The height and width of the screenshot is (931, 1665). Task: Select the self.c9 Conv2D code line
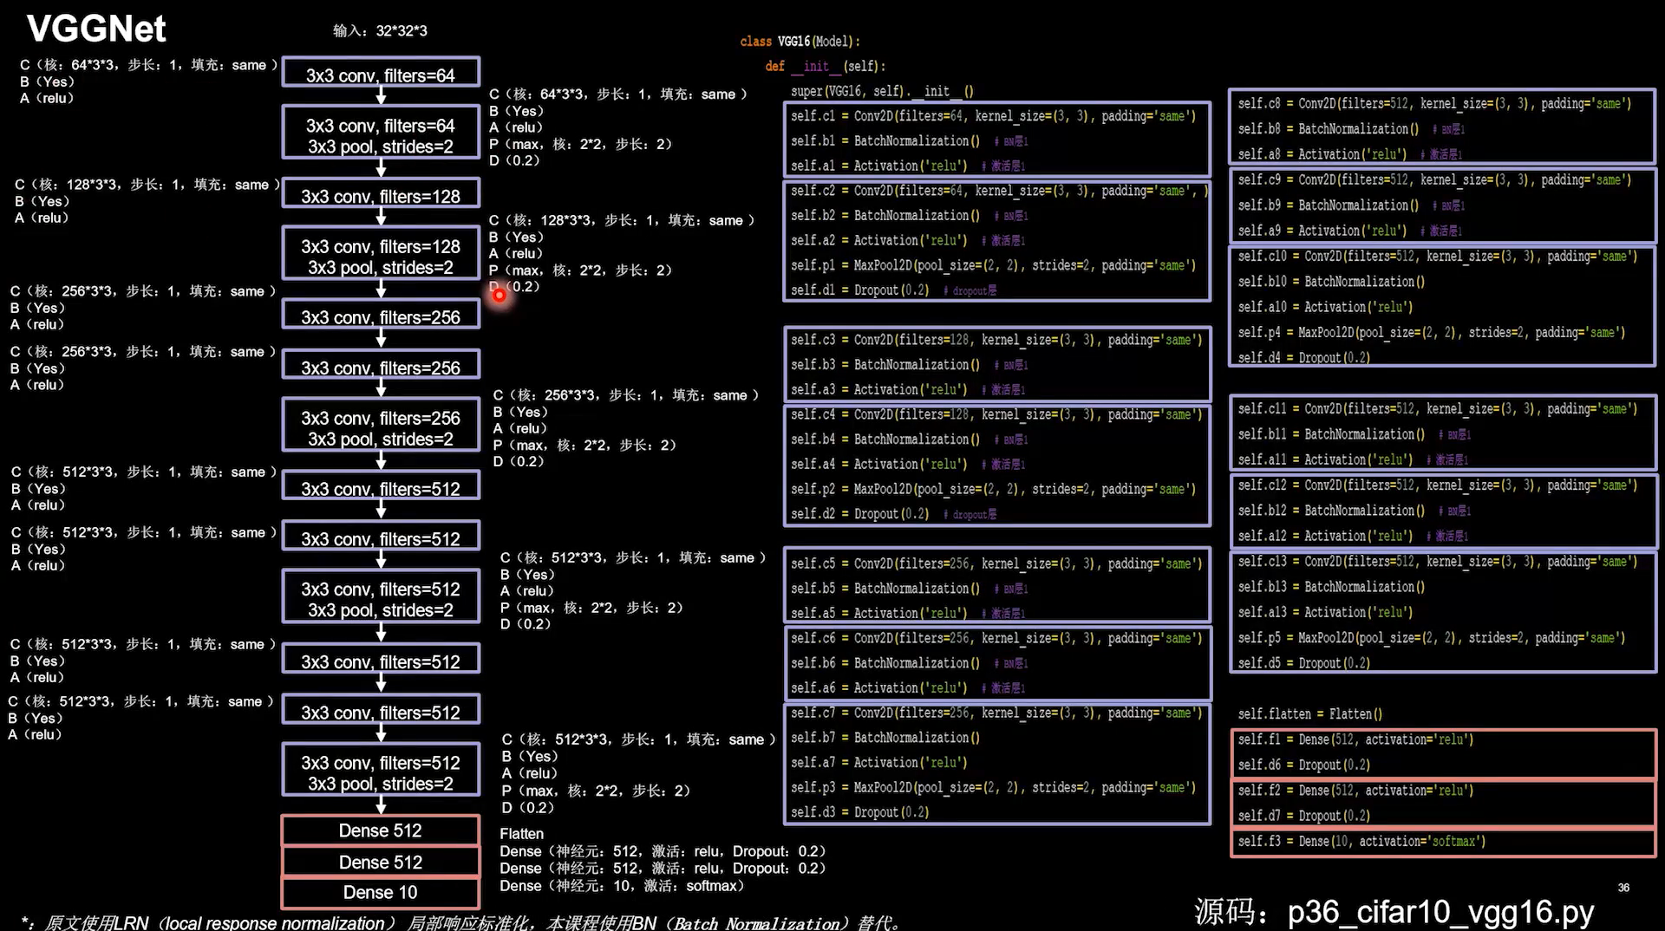[x=1434, y=180]
